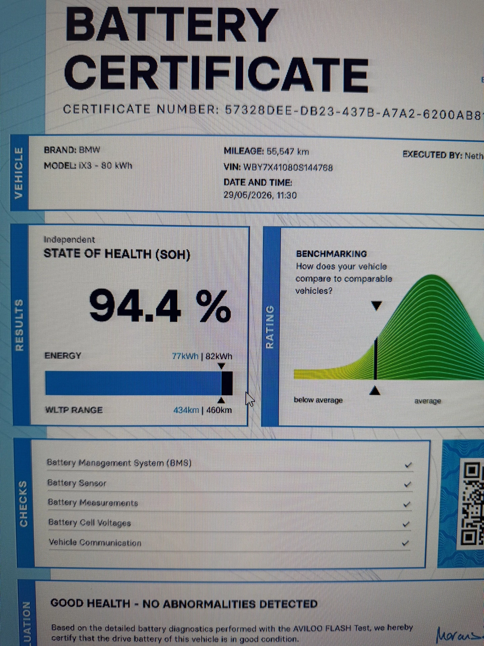This screenshot has height=646, width=484.
Task: Click the Vehicle Communication row text
Action: [x=95, y=542]
